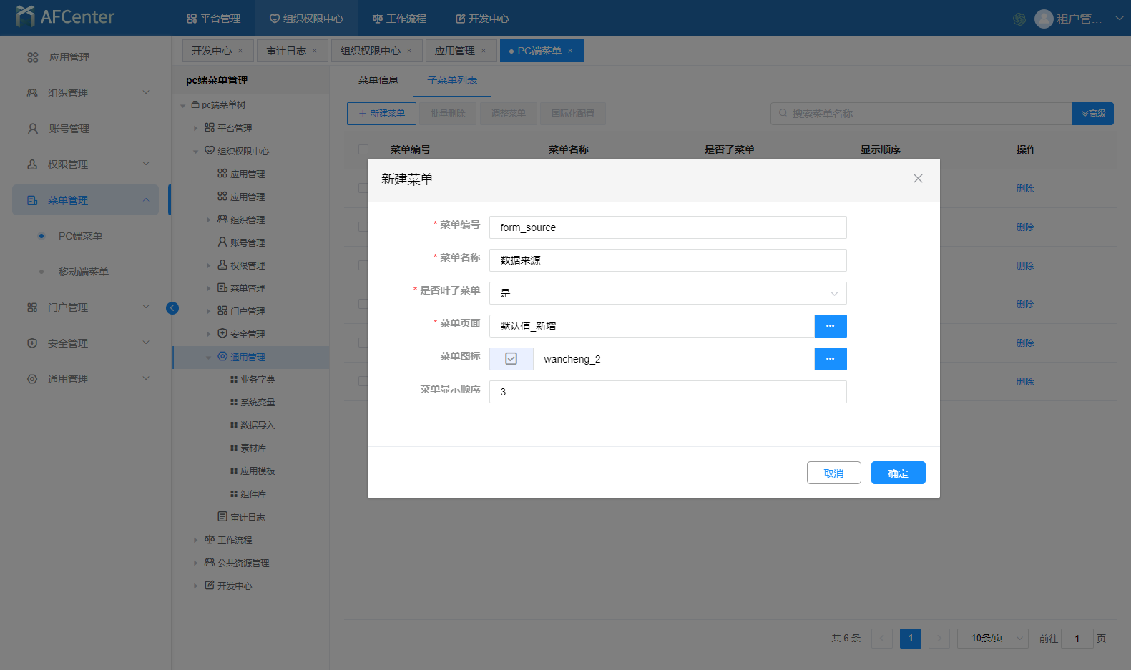Click the wancheng_2 icon preview box
1131x670 pixels.
511,359
